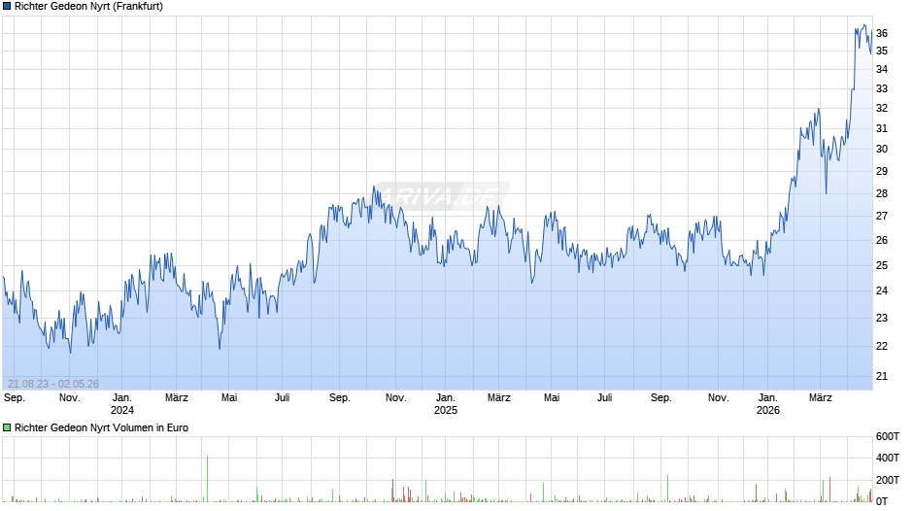Click the chart title 'Richter Gedeon Nyrt (Frankfurt)'
This screenshot has height=511, width=913.
88,7
